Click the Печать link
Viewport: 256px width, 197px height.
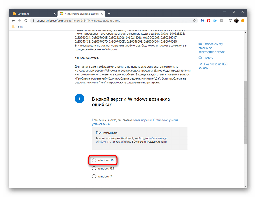point(208,58)
